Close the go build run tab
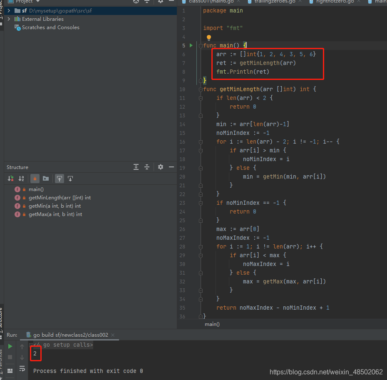The image size is (387, 380). [x=113, y=335]
